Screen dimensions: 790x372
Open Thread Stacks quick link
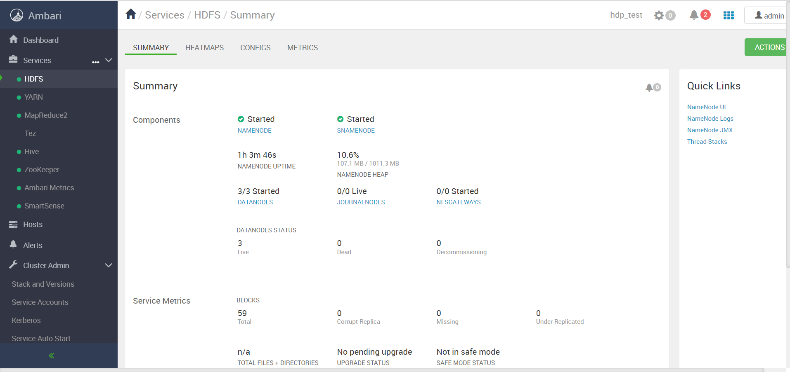[707, 142]
